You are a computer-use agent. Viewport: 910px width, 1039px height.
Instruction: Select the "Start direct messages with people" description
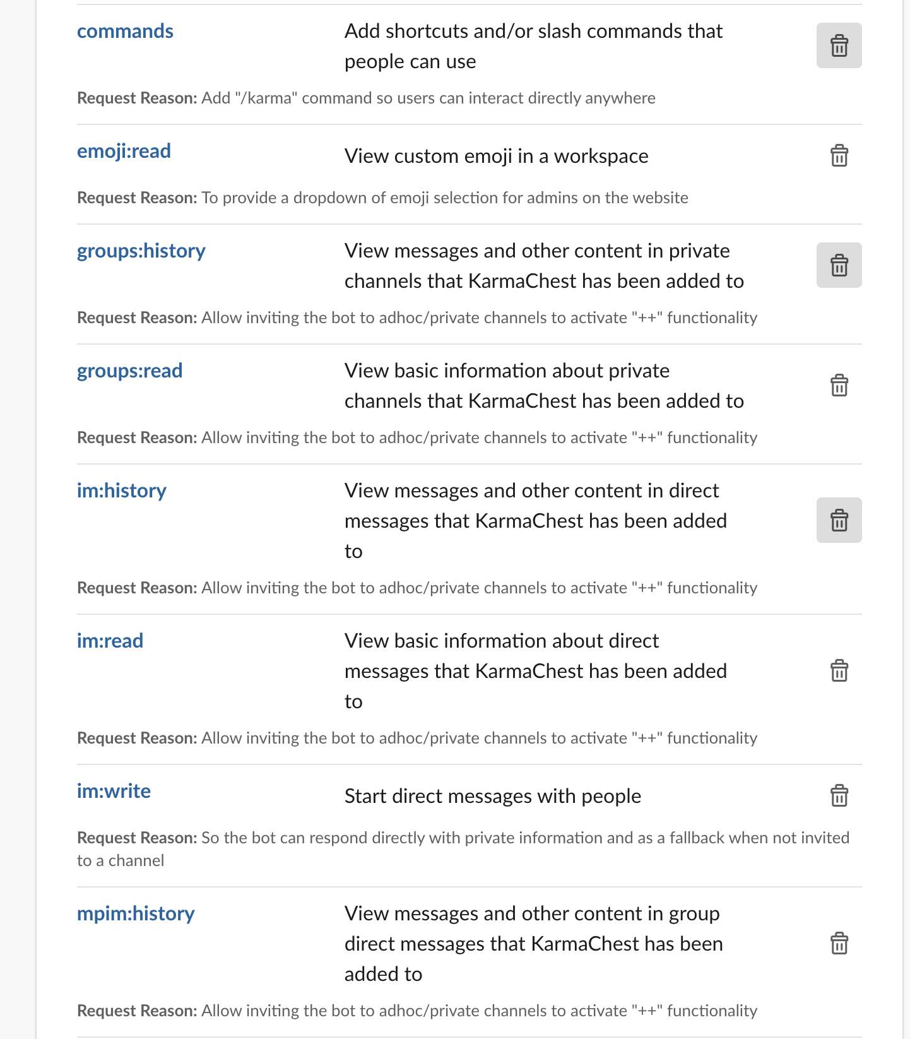tap(493, 796)
